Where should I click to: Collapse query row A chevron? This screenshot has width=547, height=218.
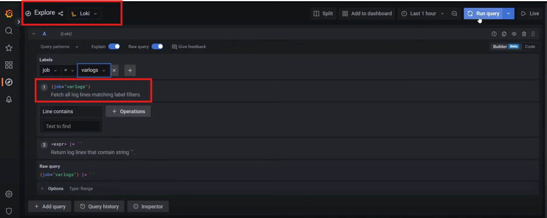pos(34,34)
